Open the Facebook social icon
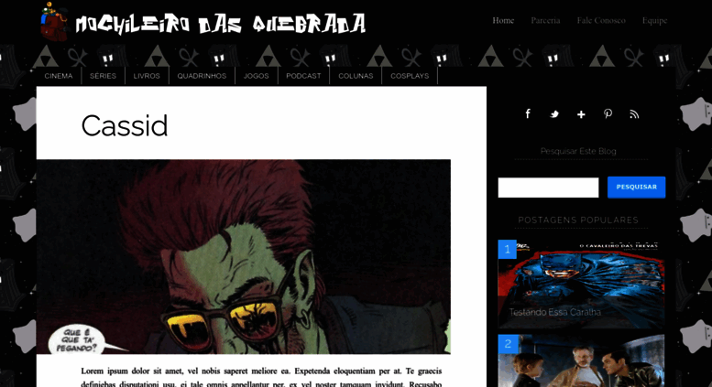This screenshot has width=712, height=387. click(x=528, y=113)
